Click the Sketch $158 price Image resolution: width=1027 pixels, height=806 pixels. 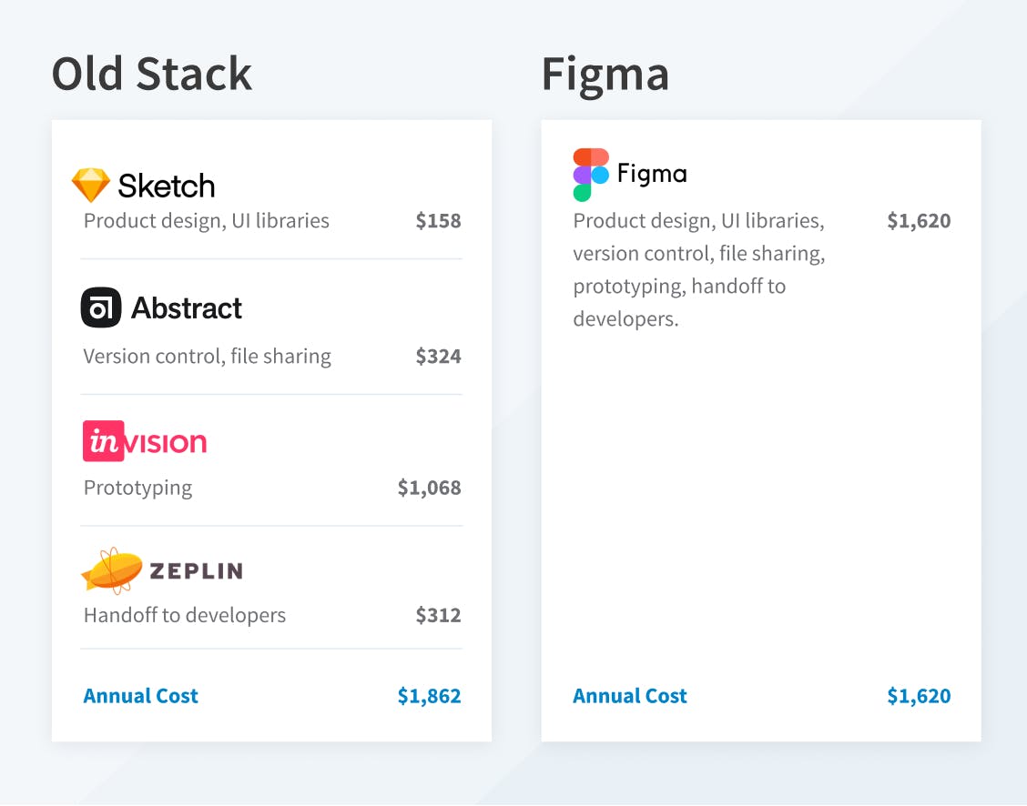[x=438, y=221]
